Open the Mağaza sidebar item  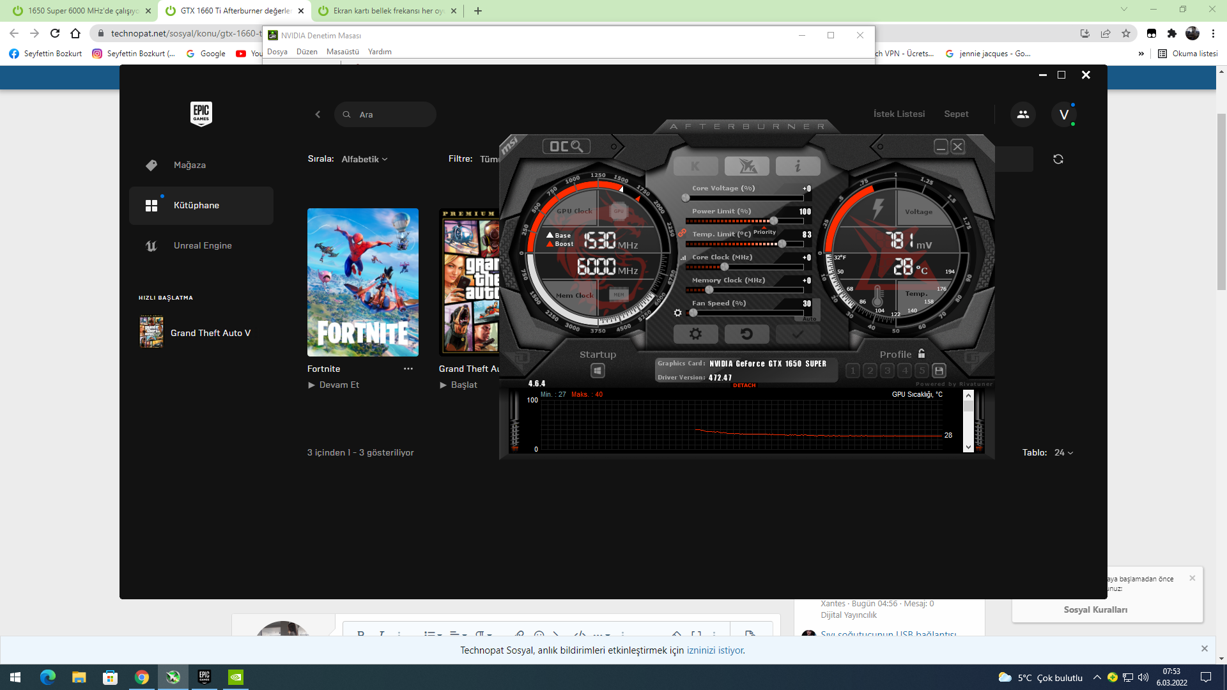(x=190, y=165)
